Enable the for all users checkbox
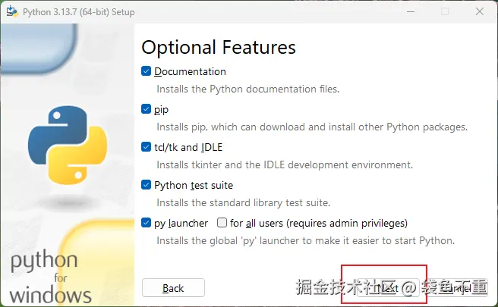 coord(222,223)
